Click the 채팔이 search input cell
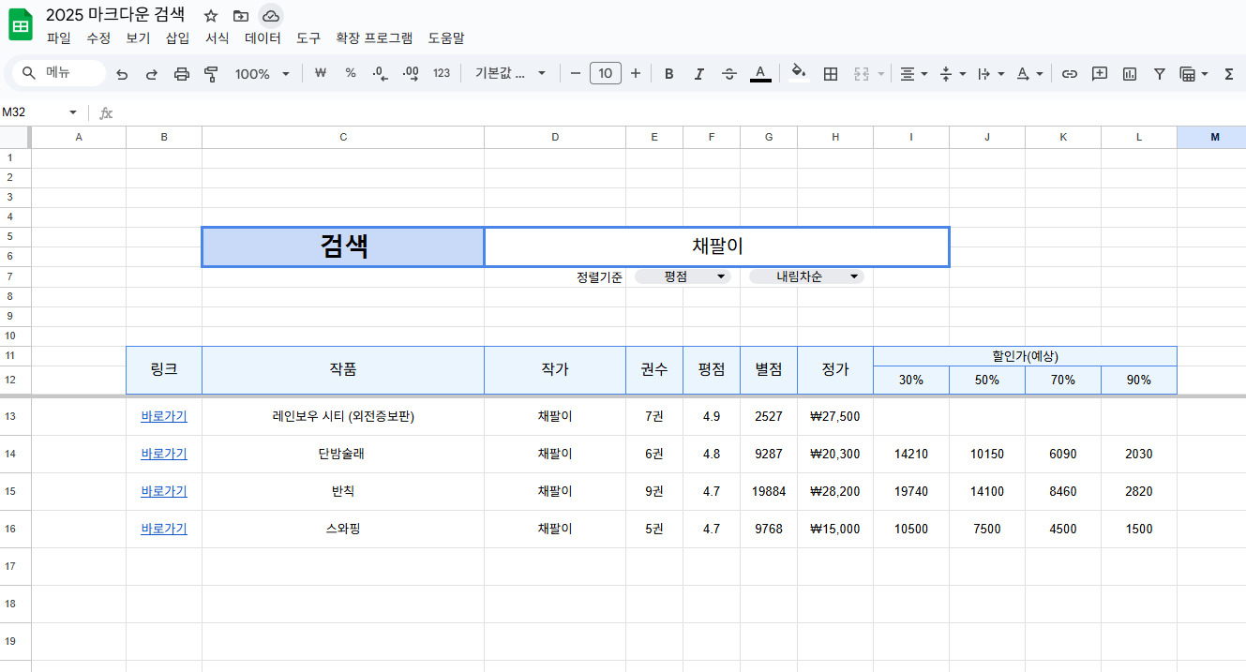The height and width of the screenshot is (672, 1246). pyautogui.click(x=716, y=246)
